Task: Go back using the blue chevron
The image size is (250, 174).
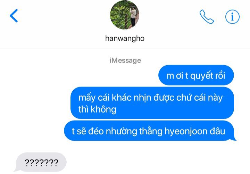Action: [14, 16]
